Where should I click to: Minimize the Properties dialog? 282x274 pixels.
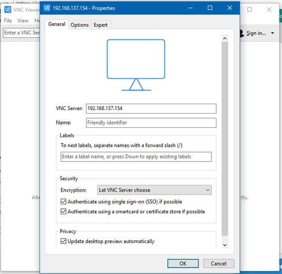point(191,8)
